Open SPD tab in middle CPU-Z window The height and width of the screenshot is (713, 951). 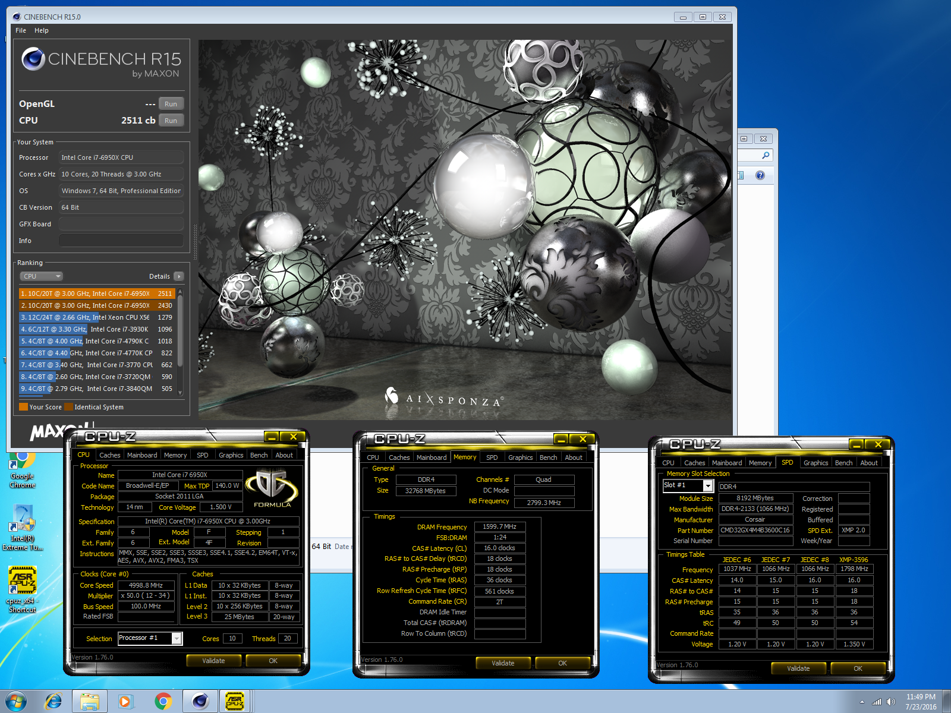[x=492, y=458]
